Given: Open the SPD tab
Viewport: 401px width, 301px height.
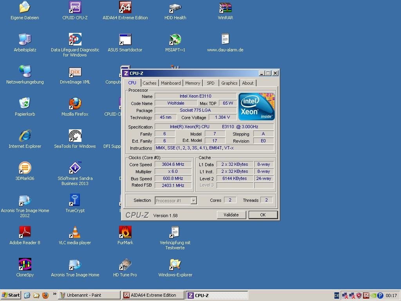Looking at the screenshot, I should [210, 83].
